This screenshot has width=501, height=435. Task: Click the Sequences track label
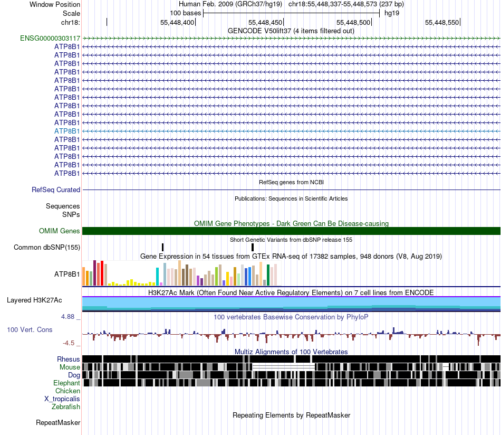click(x=63, y=206)
